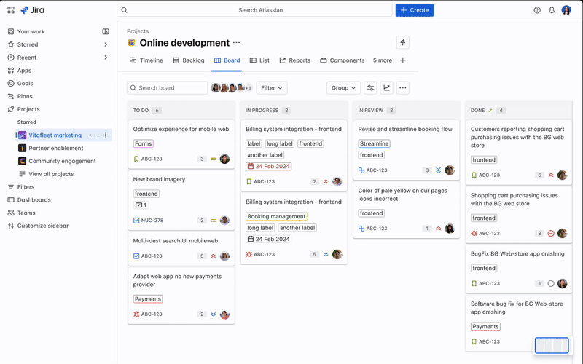Image resolution: width=583 pixels, height=364 pixels.
Task: Open the view settings sliders icon
Action: [370, 87]
